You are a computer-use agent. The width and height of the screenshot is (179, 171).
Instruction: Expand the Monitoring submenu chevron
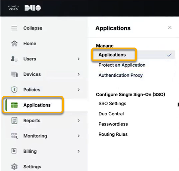click(78, 136)
